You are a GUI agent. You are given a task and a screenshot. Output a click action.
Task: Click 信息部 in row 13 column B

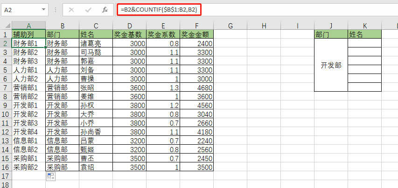[x=63, y=140]
